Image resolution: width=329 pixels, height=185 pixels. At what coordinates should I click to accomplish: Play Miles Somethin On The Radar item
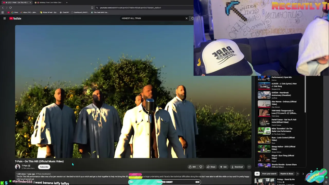(x=278, y=131)
